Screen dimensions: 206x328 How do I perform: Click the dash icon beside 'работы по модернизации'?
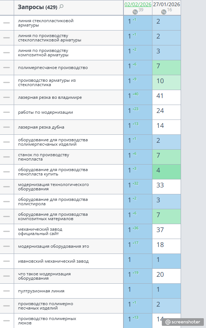[x=7, y=112]
